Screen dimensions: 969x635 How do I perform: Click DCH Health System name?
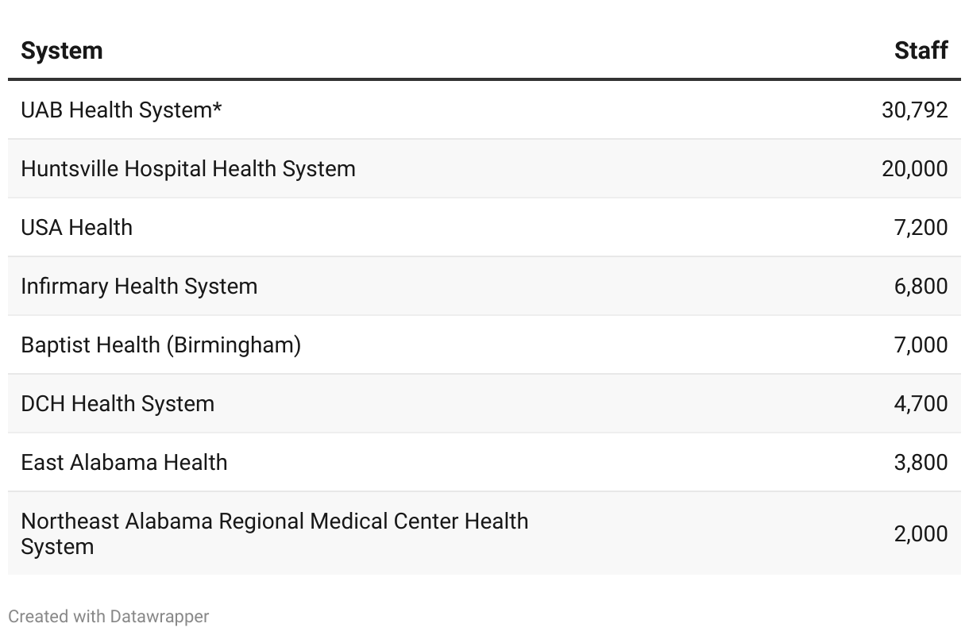(x=118, y=403)
